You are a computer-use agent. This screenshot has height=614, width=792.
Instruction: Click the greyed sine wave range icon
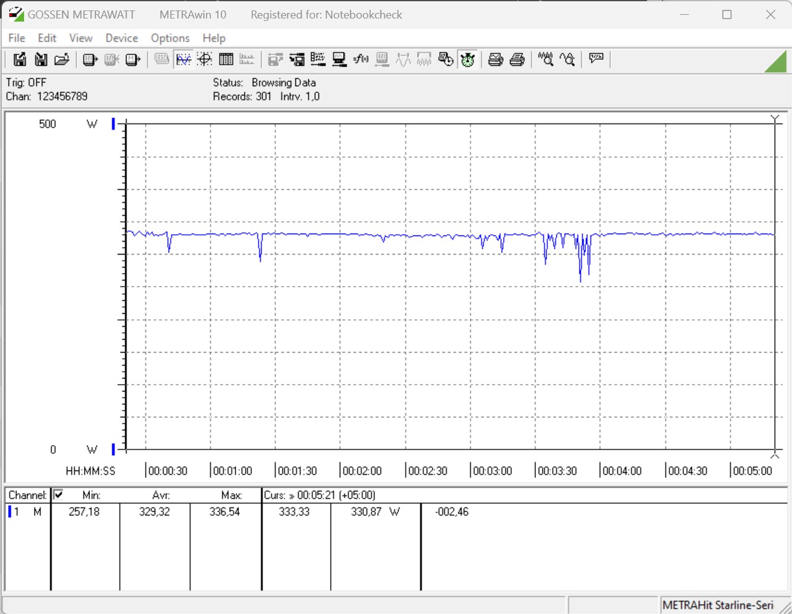click(x=403, y=59)
